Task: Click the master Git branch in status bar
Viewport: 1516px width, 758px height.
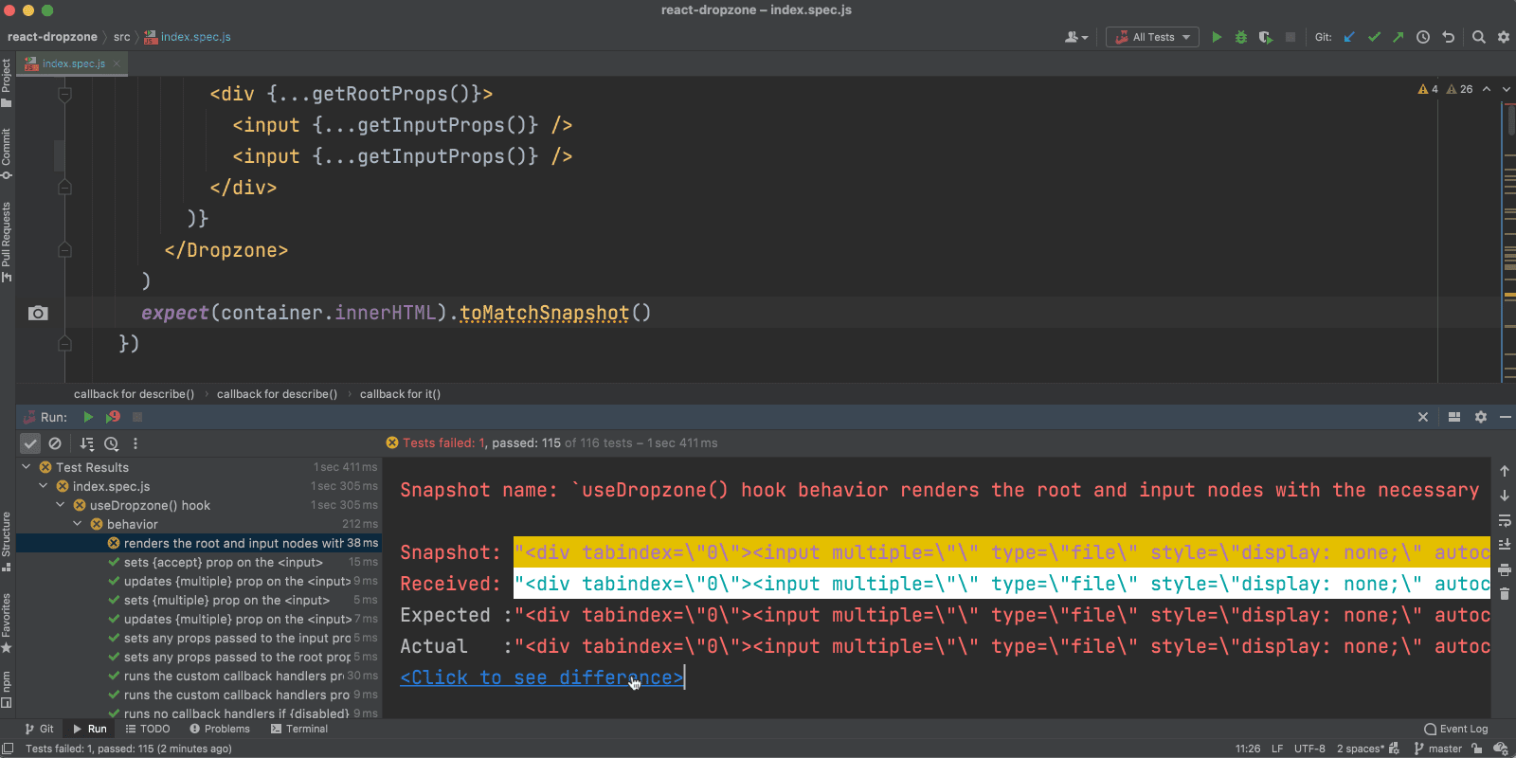Action: [x=1438, y=749]
